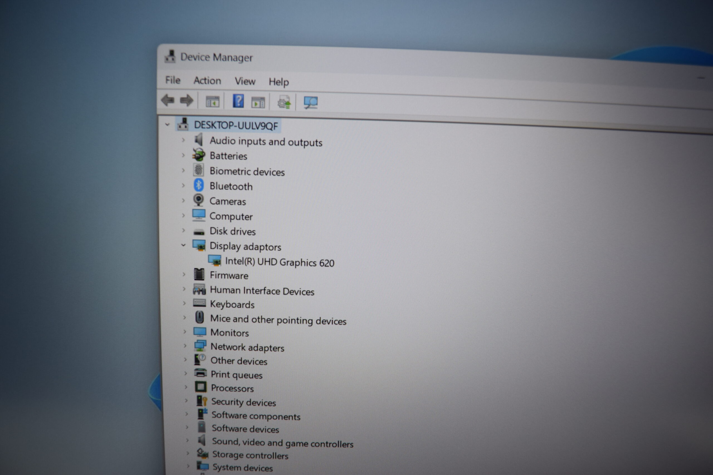Select the Computer label
Screen dimensions: 713x475
[231, 216]
